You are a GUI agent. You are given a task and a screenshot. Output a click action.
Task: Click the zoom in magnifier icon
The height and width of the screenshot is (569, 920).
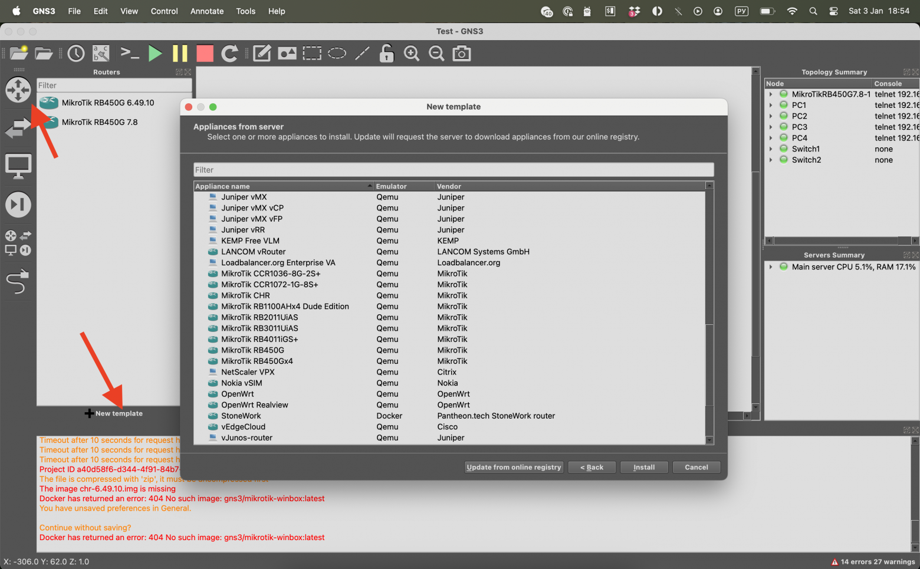tap(411, 54)
